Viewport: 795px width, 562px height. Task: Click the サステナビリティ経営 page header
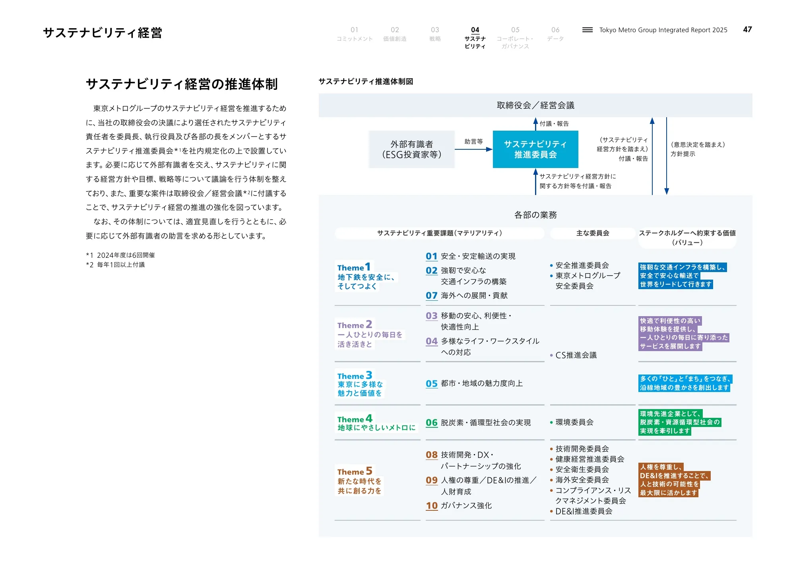coord(103,33)
